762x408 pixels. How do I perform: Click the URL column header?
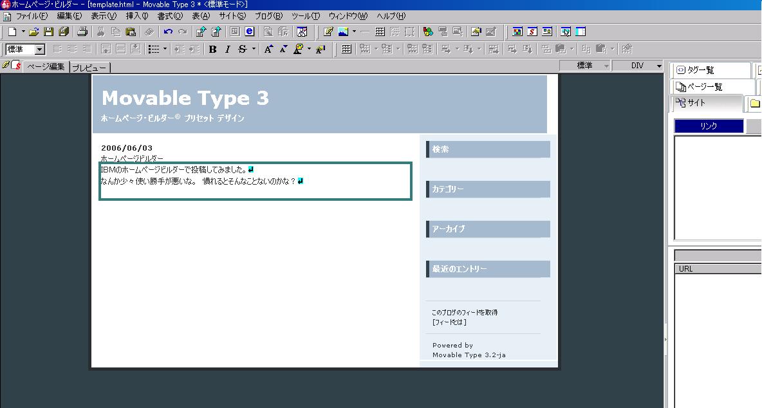pyautogui.click(x=718, y=269)
